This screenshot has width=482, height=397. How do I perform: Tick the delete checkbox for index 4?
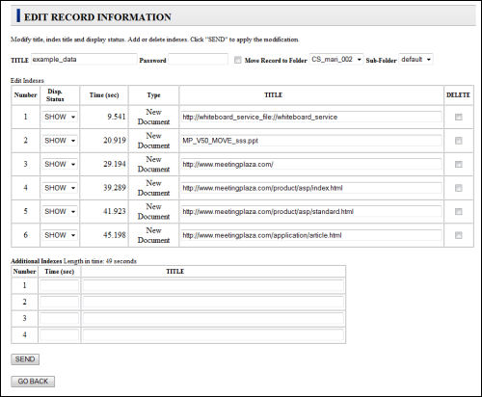coord(459,188)
